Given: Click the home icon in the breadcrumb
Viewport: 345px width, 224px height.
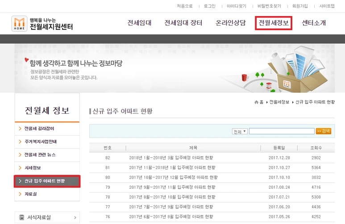Looking at the screenshot, I should [x=256, y=102].
